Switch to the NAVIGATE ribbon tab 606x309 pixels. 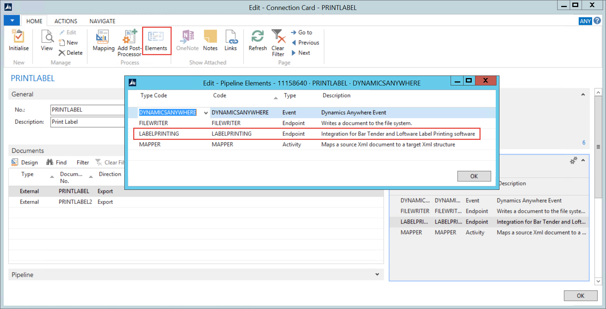(102, 21)
